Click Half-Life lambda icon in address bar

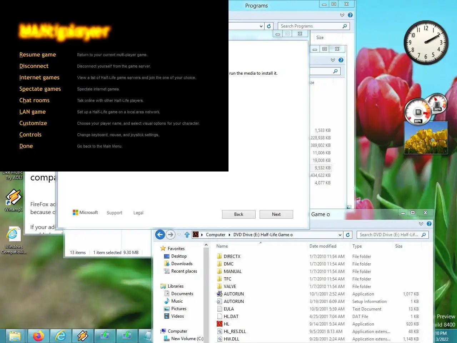point(196,235)
